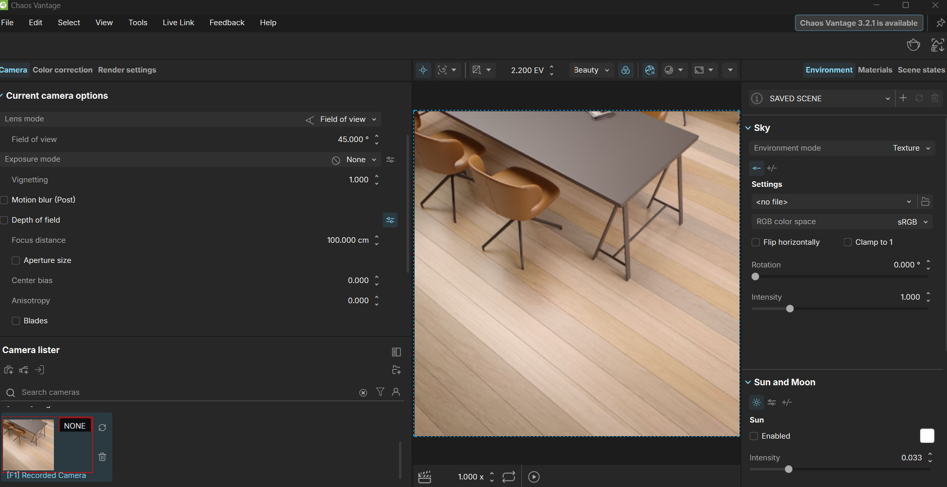Open exposure mode settings sliders icon

click(x=390, y=160)
